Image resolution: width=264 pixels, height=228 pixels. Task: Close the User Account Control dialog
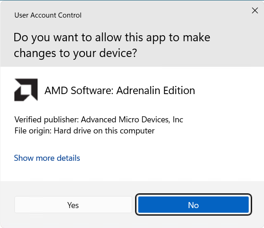pos(255,10)
